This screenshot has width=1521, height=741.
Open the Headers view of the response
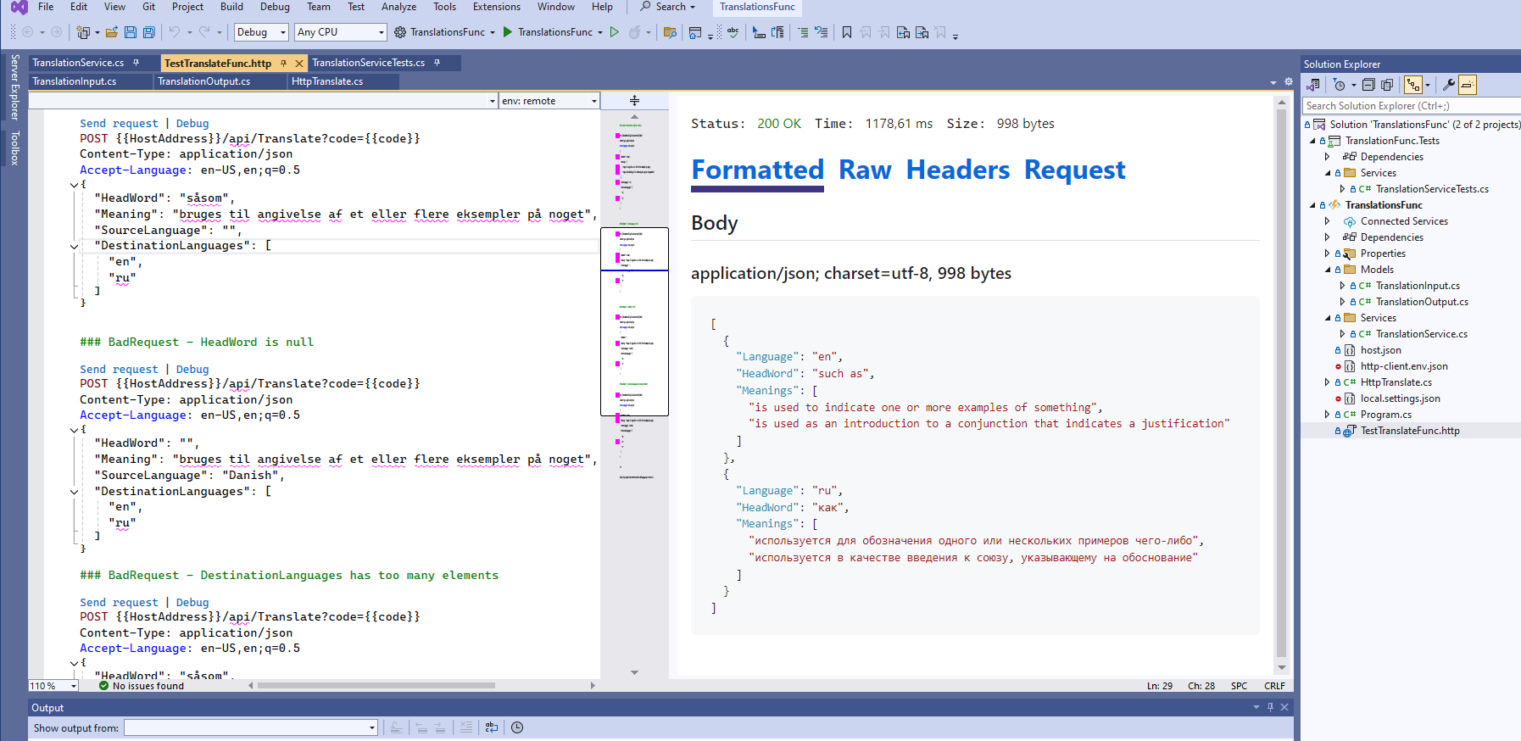point(957,170)
